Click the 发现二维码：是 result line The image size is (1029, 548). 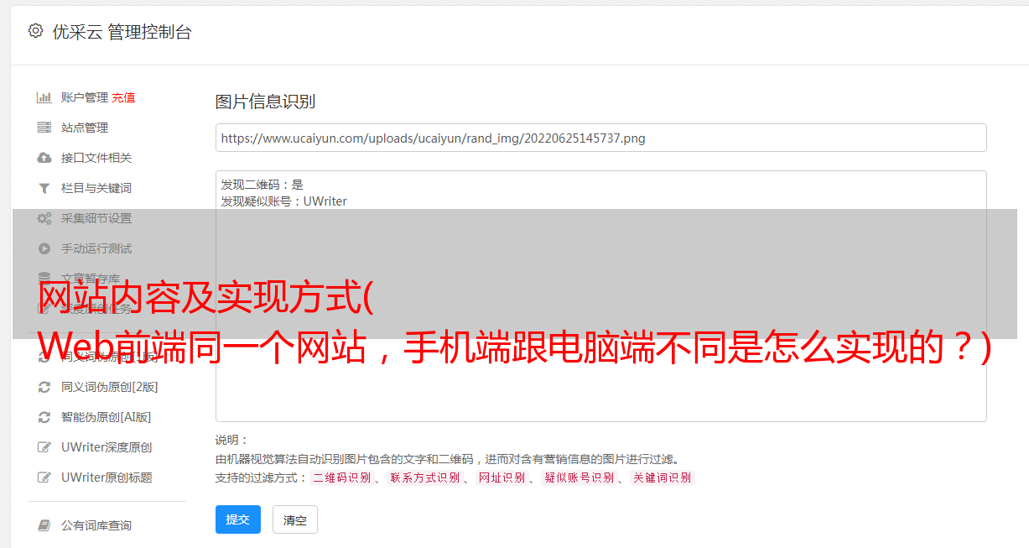(x=262, y=185)
